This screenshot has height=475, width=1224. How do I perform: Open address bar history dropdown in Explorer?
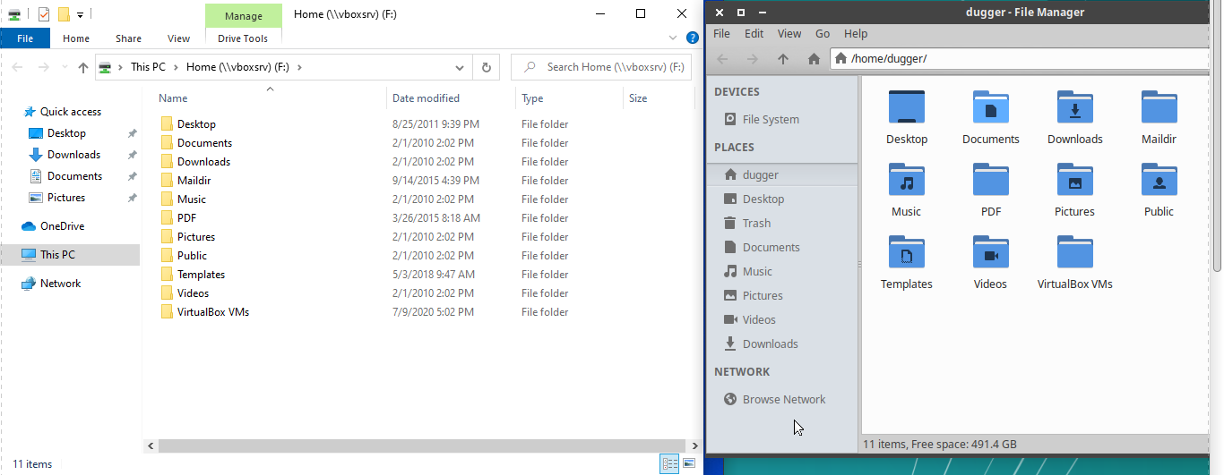460,67
